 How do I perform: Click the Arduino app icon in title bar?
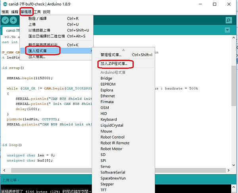[5, 4]
